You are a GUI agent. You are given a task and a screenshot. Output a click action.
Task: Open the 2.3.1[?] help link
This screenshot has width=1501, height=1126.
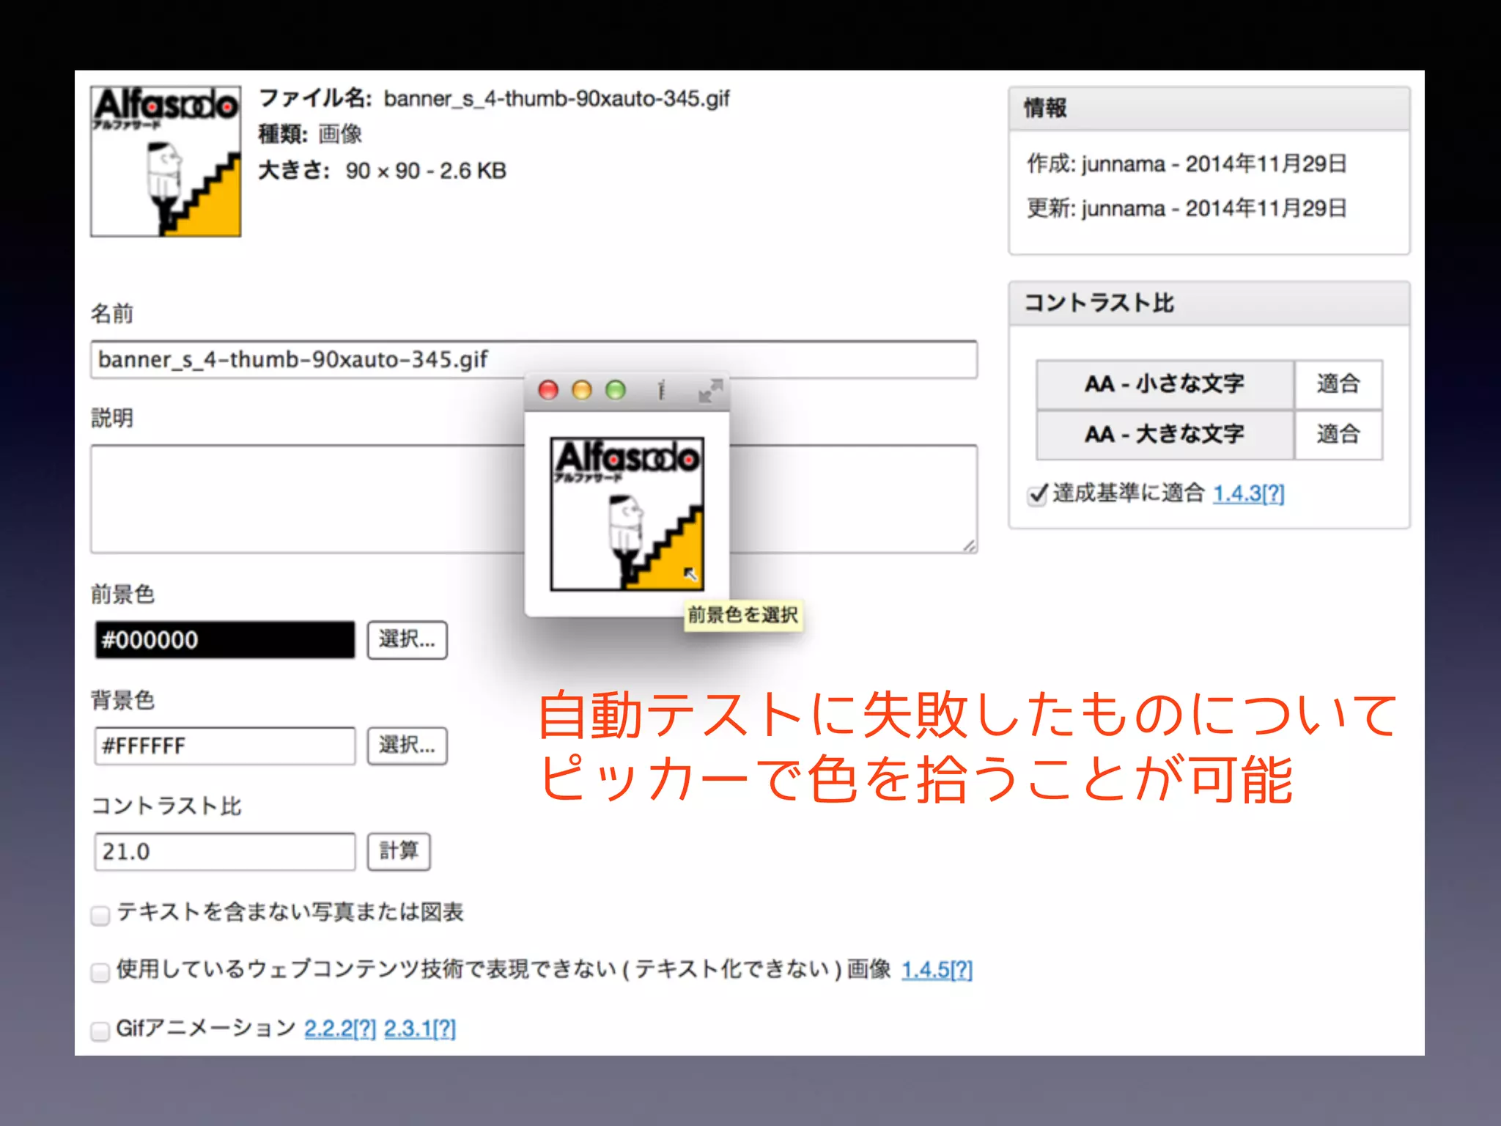click(420, 1029)
